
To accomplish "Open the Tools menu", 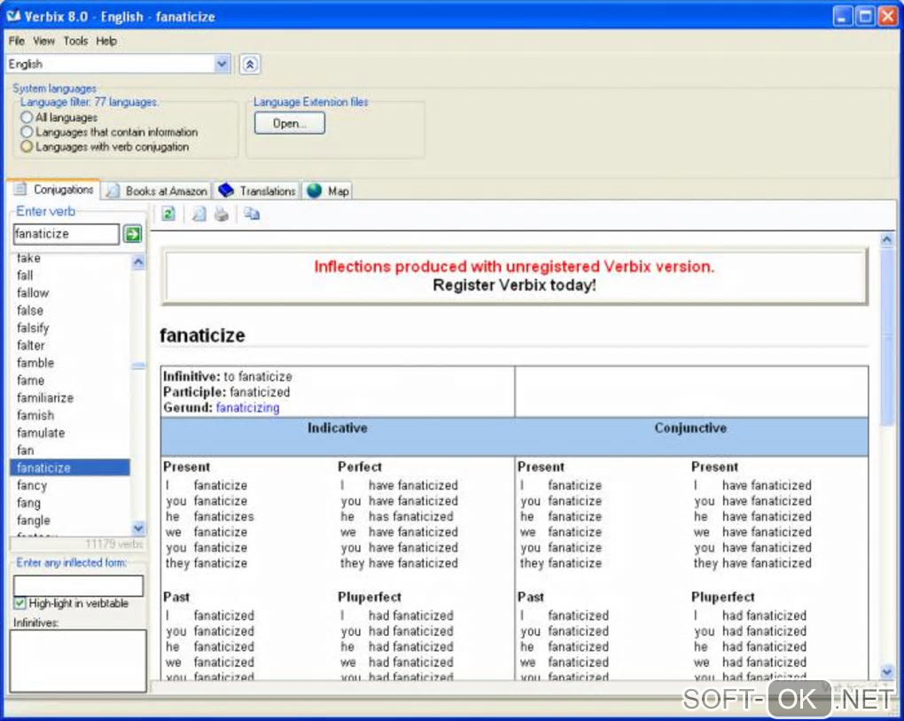I will 75,41.
